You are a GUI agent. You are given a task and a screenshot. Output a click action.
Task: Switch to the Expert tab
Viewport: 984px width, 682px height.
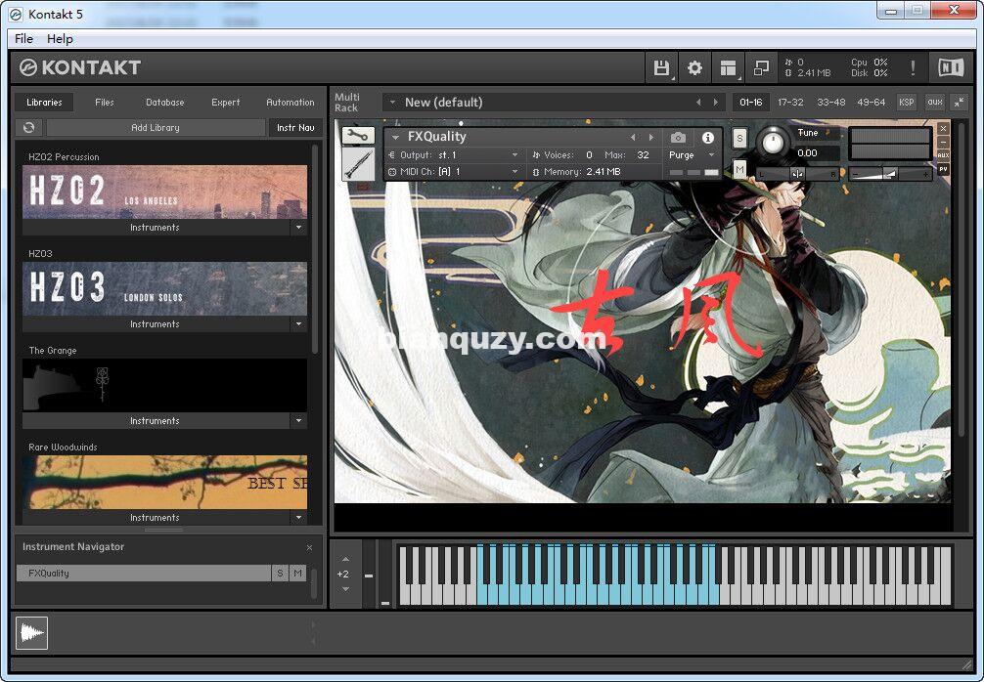tap(225, 103)
